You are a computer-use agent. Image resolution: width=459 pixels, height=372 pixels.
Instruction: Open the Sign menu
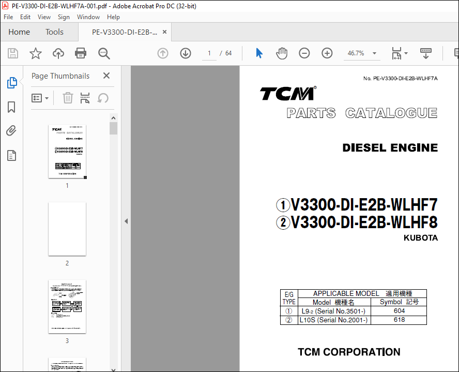tap(64, 17)
